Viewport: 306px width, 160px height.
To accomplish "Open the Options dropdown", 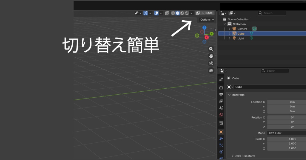I will tap(207, 19).
